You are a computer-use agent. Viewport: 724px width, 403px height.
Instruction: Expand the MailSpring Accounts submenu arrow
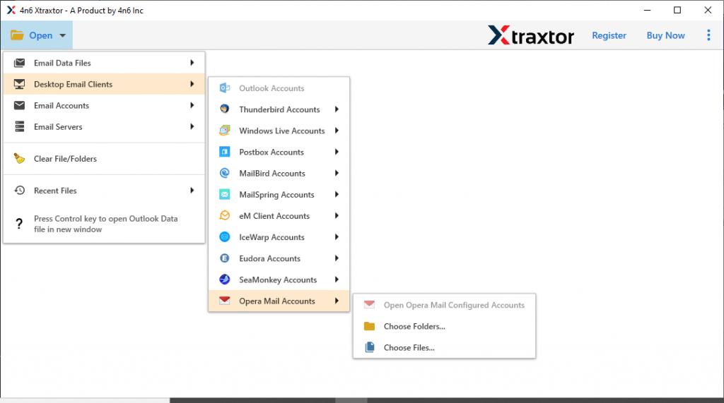tap(337, 194)
